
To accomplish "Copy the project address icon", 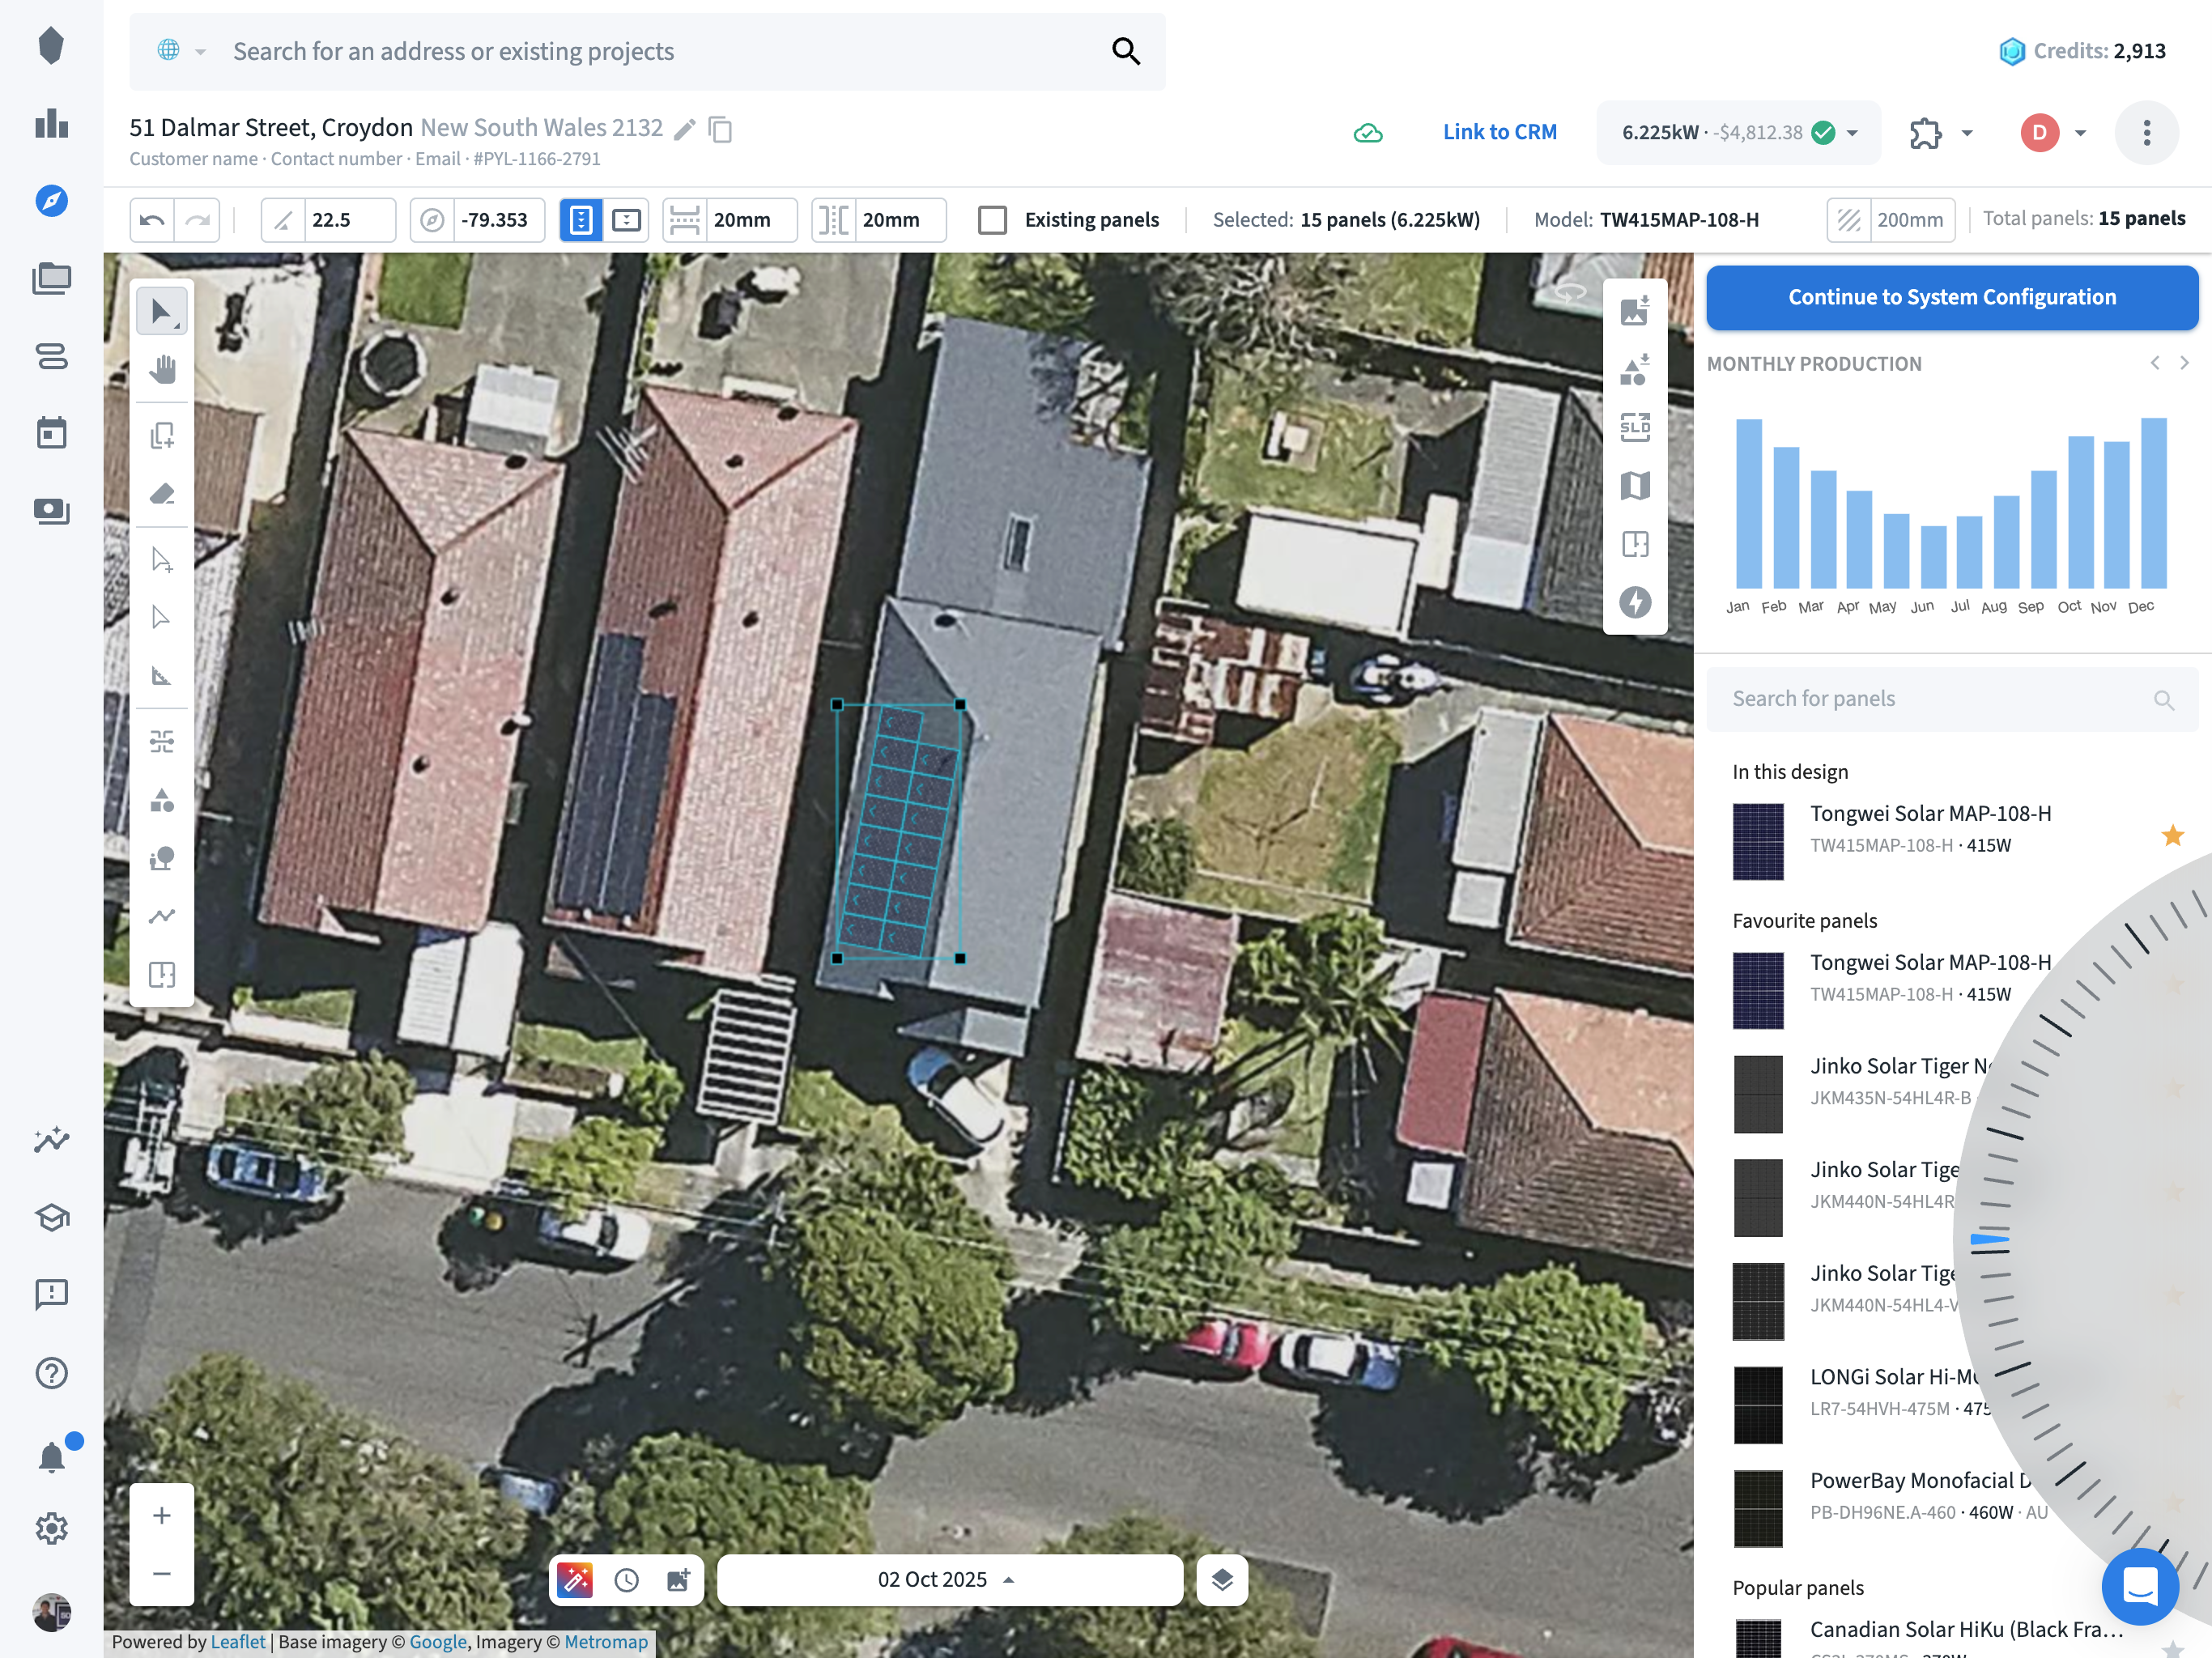I will 720,129.
